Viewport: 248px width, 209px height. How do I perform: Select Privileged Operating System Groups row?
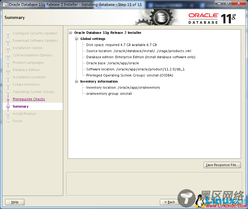point(130,75)
